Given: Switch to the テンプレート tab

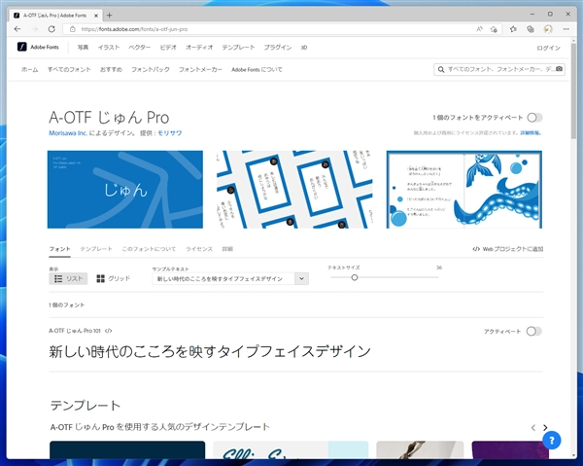Looking at the screenshot, I should (x=96, y=249).
